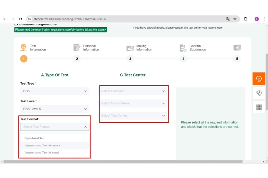Click the special needs contact notice text
The height and width of the screenshot is (178, 268).
click(178, 28)
